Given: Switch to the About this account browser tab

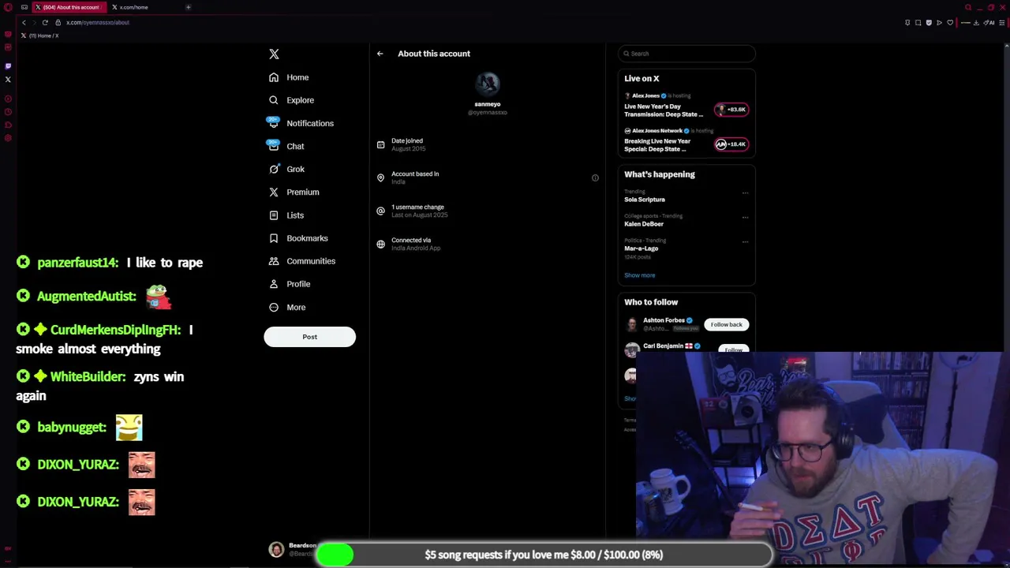Looking at the screenshot, I should [x=68, y=7].
